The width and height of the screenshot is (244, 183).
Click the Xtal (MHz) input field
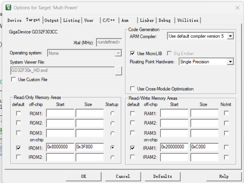[x=109, y=42]
